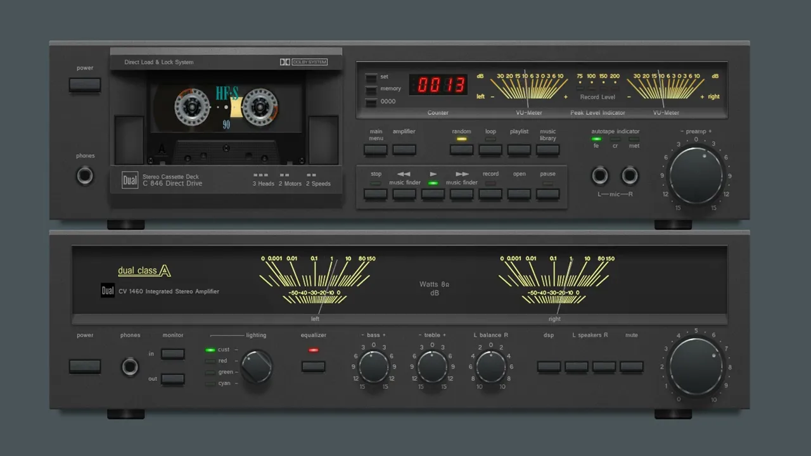Toggle random playback button
This screenshot has width=811, height=456.
(x=462, y=150)
